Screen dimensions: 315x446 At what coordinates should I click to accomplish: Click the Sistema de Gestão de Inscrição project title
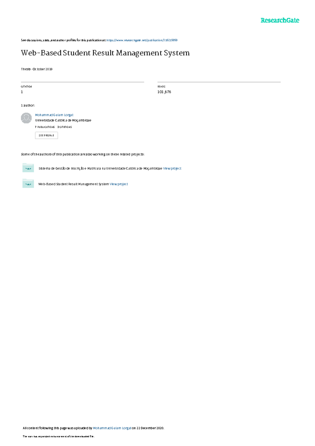pos(100,168)
